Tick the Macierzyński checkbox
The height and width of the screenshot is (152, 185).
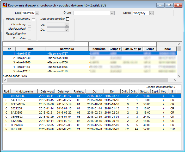(29, 29)
